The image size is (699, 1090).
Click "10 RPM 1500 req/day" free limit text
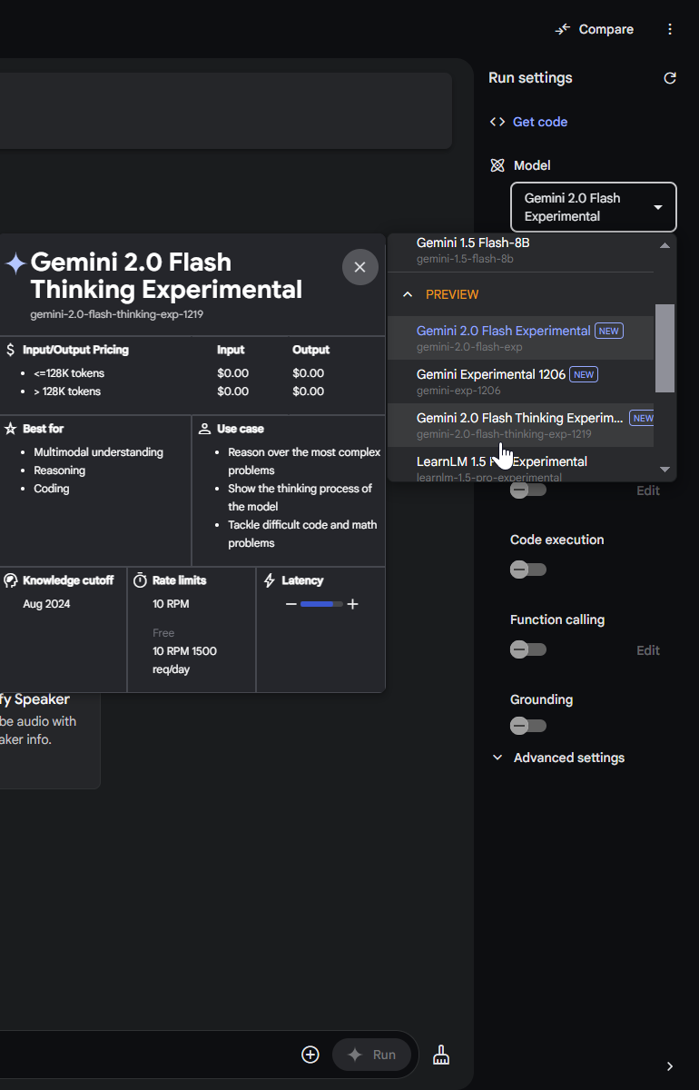point(184,660)
